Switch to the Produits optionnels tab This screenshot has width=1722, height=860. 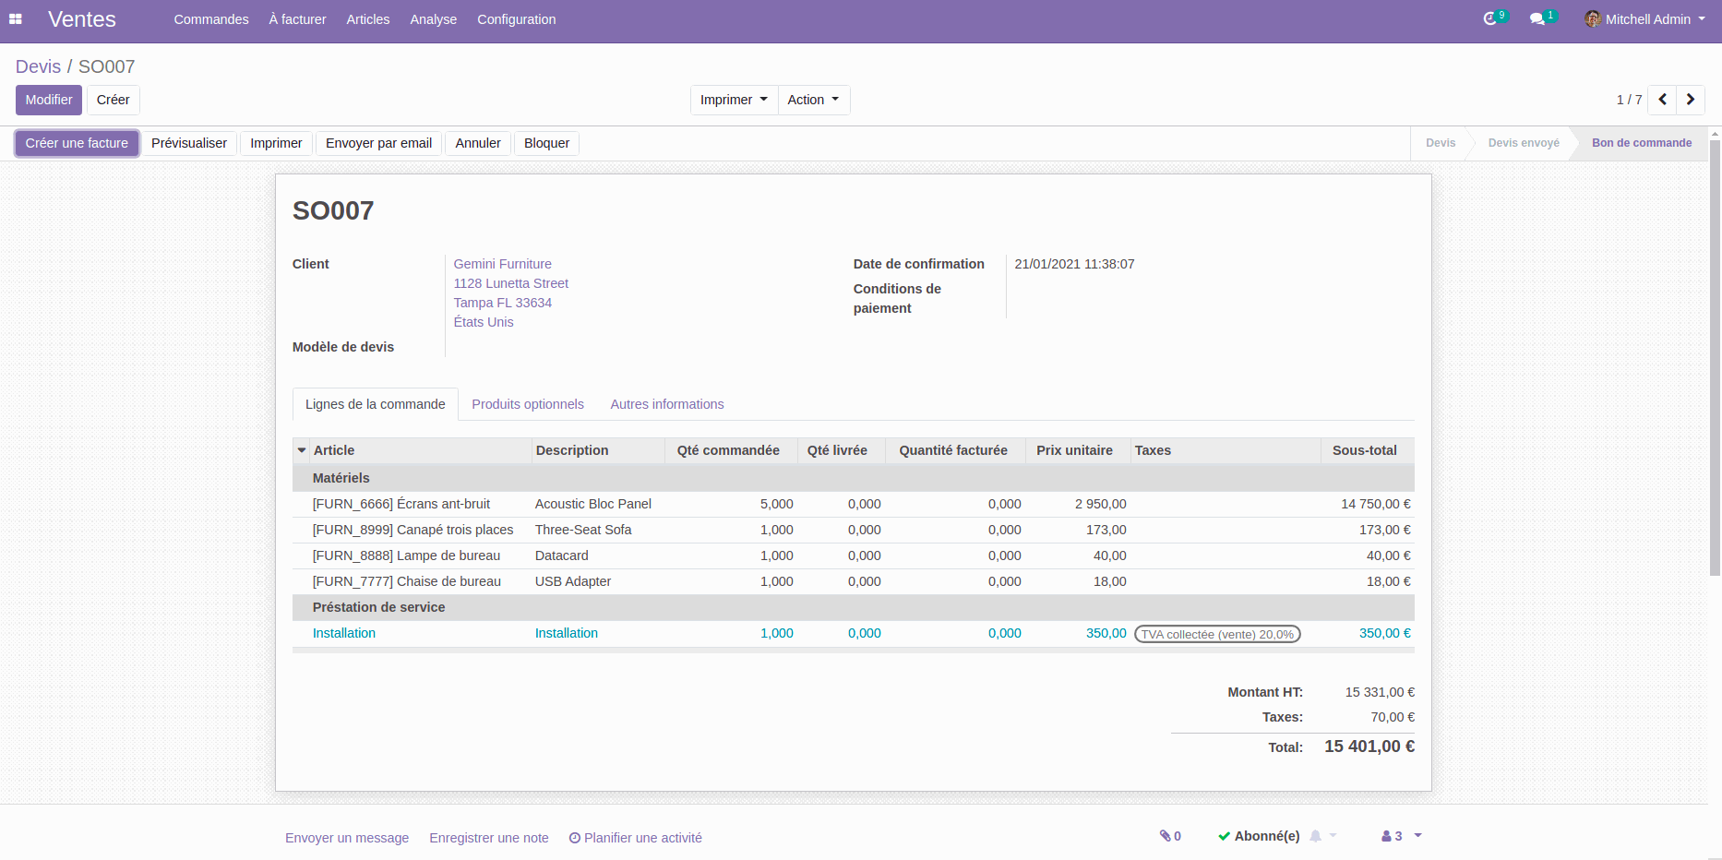pos(528,404)
